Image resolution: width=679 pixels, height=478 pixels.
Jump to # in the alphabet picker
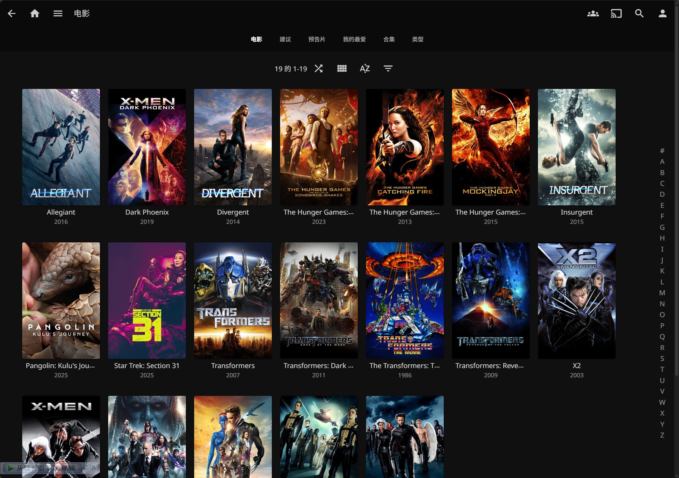coord(662,151)
